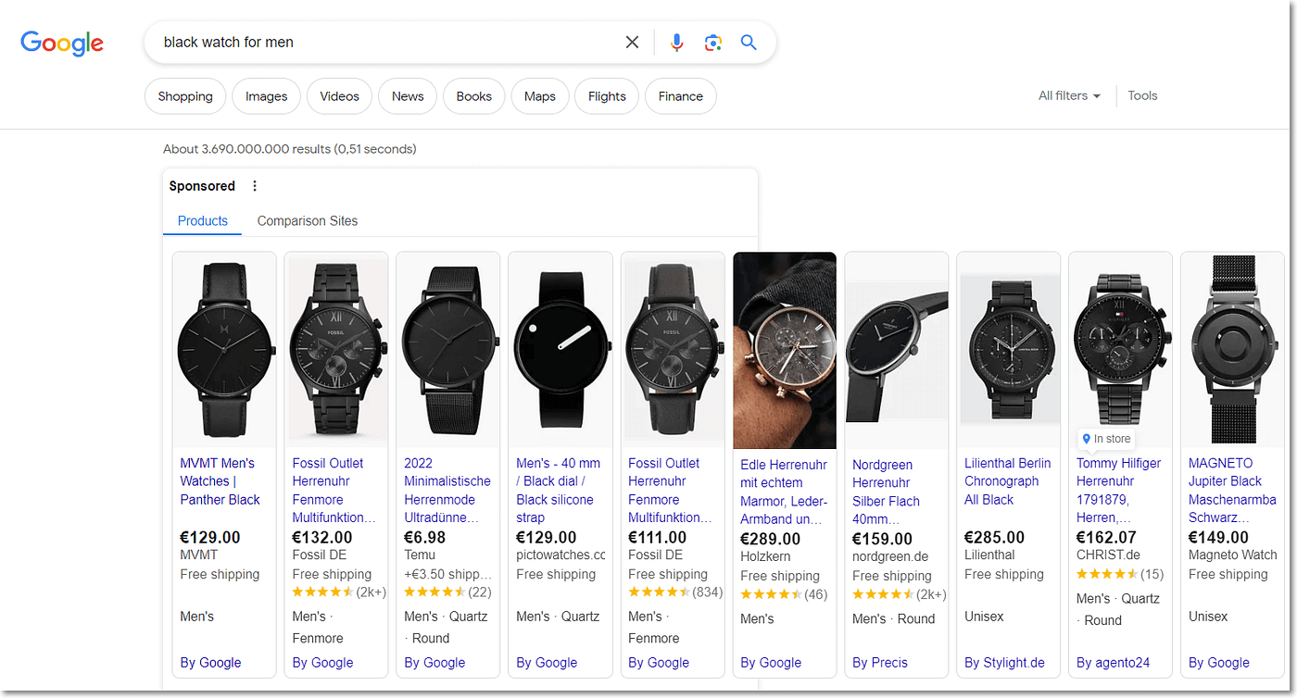Select the Videos filter chip
The image size is (1297, 698).
coord(339,96)
